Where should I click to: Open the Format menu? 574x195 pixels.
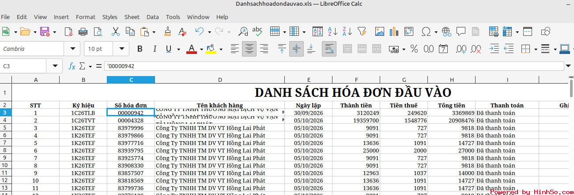coord(86,17)
